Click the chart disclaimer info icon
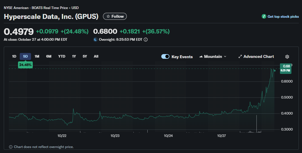 (x=11, y=147)
